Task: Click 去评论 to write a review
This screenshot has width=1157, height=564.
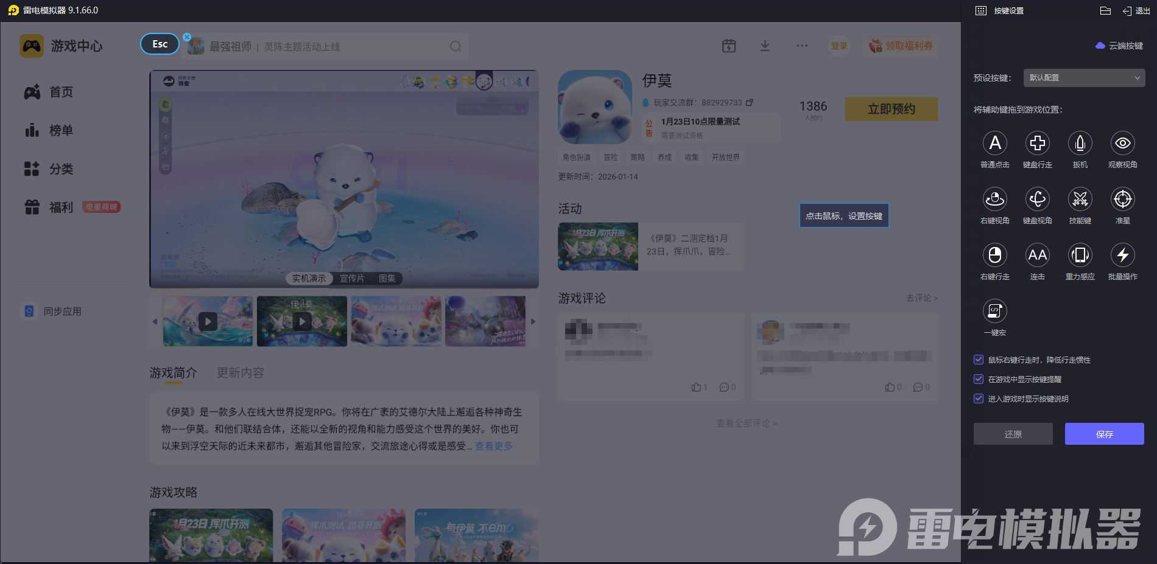Action: pyautogui.click(x=921, y=298)
